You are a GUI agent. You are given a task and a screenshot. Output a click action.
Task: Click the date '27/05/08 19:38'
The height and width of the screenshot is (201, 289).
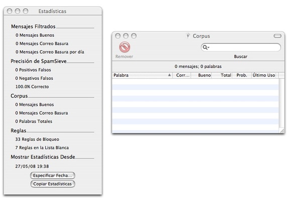pos(32,166)
